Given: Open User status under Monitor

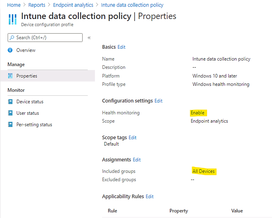Looking at the screenshot, I should [x=28, y=113].
